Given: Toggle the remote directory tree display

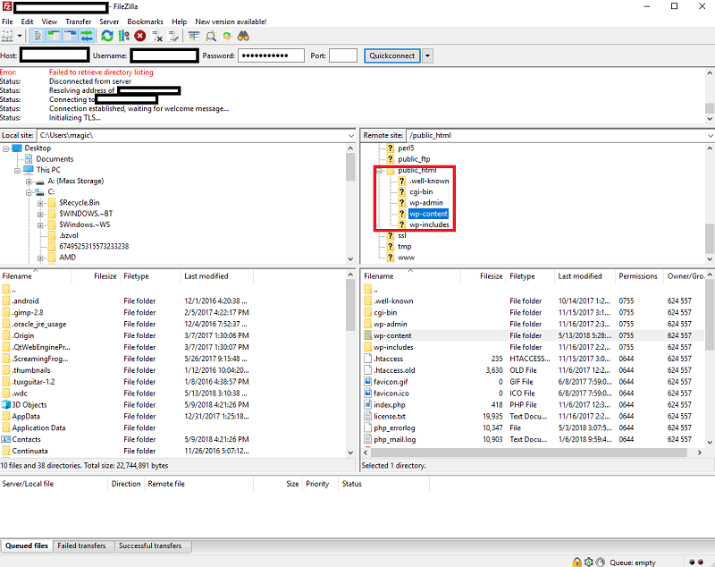Looking at the screenshot, I should click(x=71, y=36).
